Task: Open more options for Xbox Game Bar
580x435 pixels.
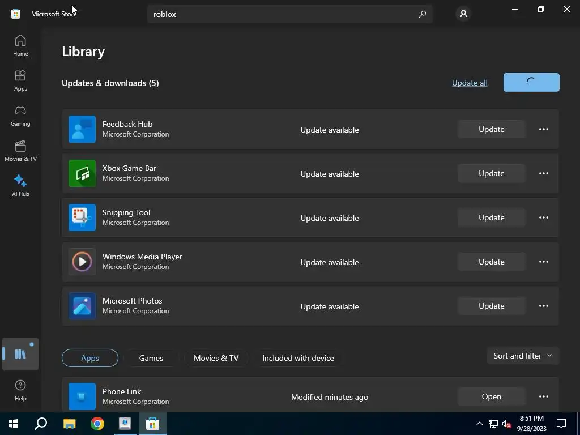Action: [543, 173]
